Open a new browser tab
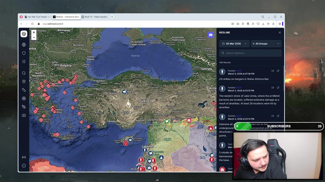 pyautogui.click(x=112, y=17)
